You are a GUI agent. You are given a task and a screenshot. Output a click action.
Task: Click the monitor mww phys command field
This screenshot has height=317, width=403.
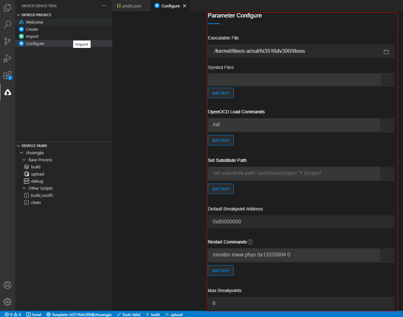pyautogui.click(x=294, y=255)
